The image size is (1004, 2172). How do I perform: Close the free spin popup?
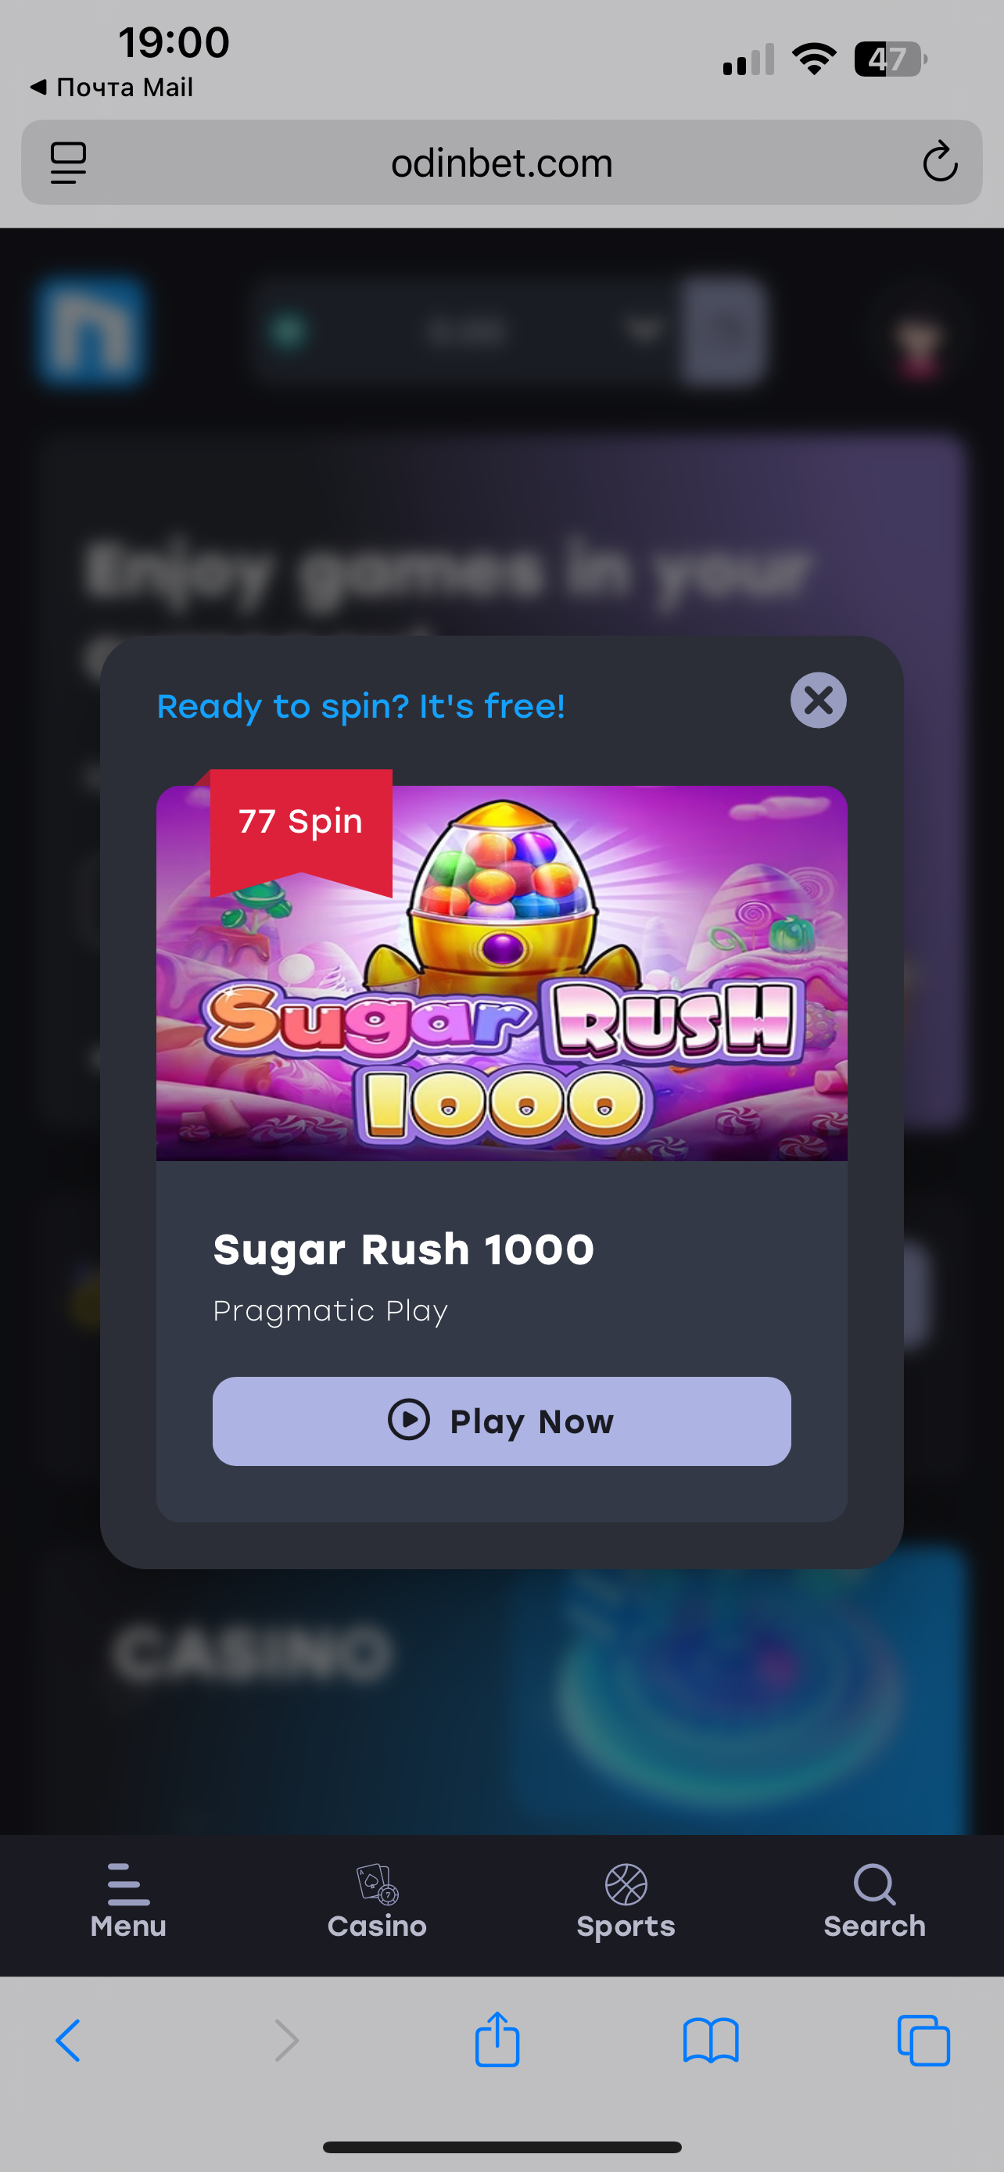[818, 700]
